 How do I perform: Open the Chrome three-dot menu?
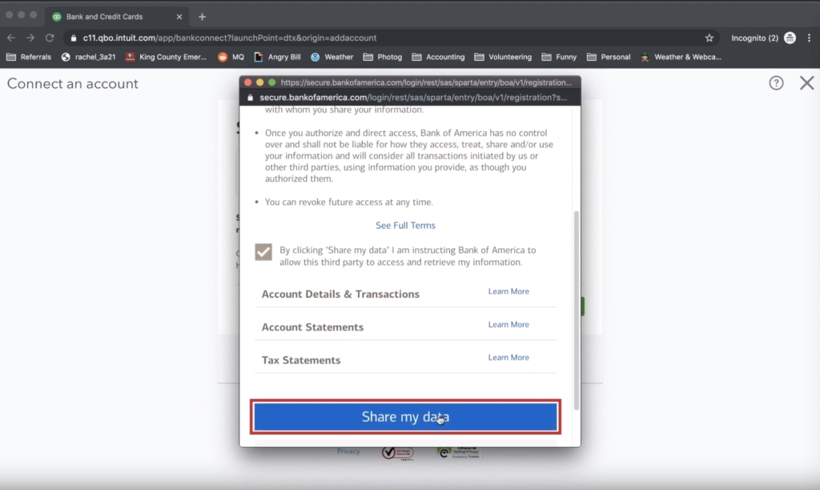tap(809, 38)
